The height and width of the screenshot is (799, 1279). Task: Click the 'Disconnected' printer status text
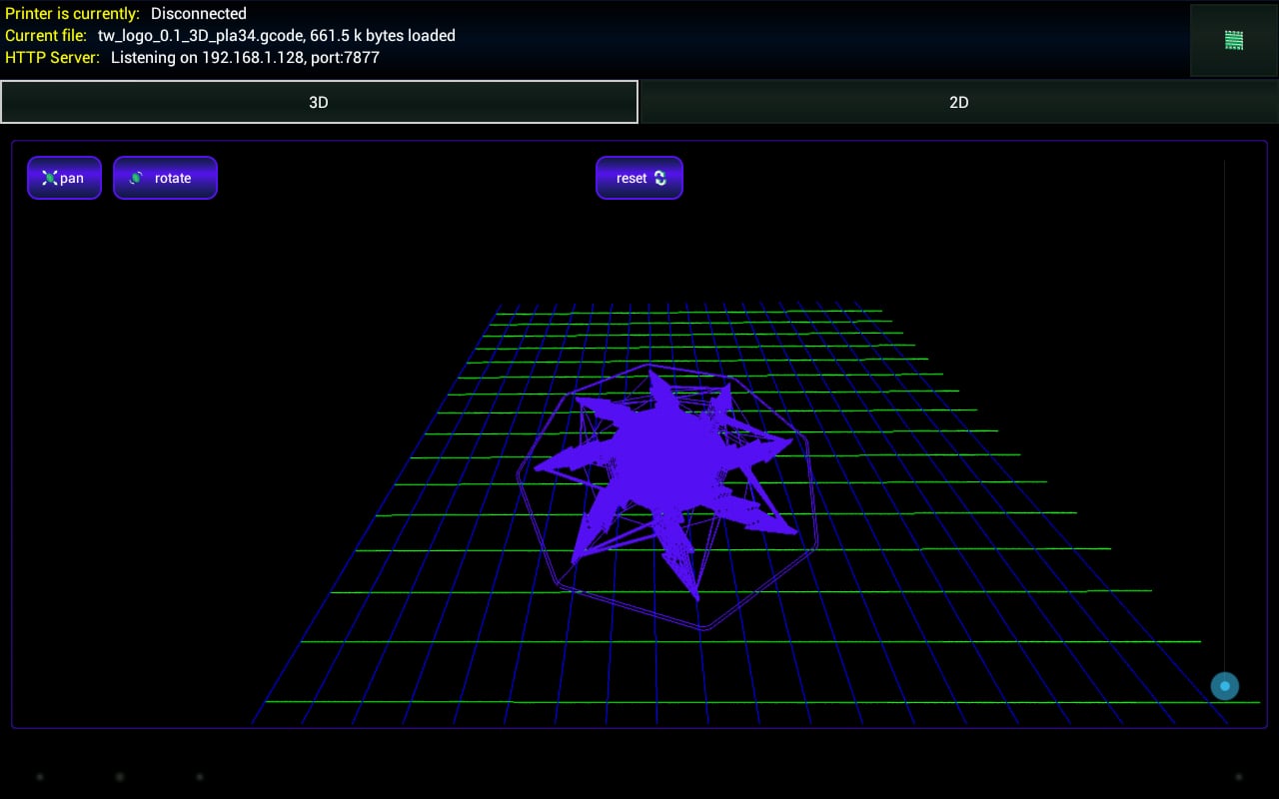point(199,14)
